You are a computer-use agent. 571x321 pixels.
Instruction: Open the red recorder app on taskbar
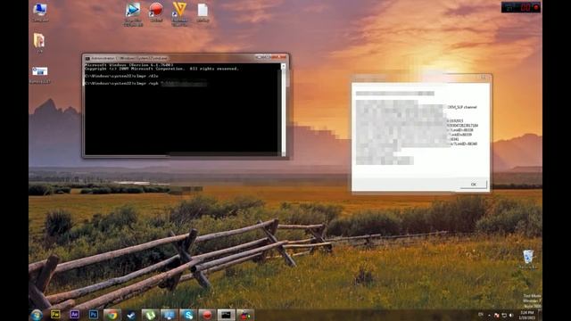(207, 315)
